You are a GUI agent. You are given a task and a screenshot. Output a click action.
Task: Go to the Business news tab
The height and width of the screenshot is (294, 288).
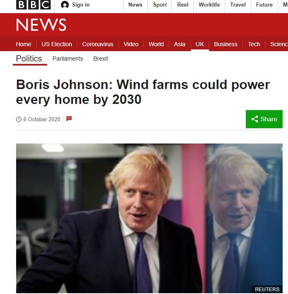[x=226, y=44]
